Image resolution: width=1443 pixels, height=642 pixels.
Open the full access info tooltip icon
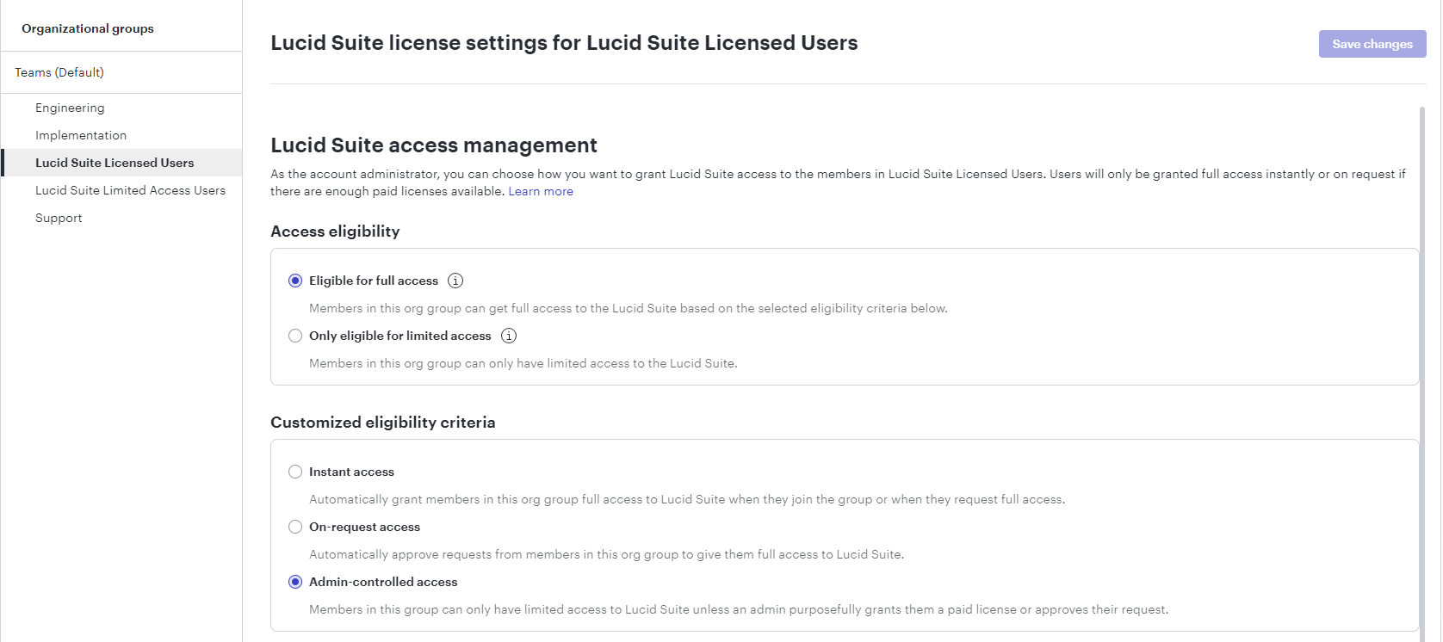[x=455, y=281]
